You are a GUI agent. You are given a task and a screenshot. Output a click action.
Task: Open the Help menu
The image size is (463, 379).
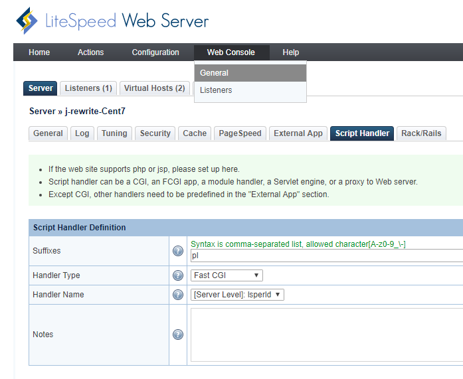[x=290, y=52]
